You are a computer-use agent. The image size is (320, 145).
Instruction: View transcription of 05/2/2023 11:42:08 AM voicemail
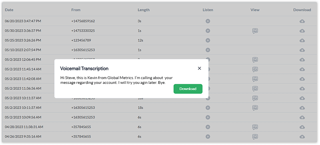(255, 79)
